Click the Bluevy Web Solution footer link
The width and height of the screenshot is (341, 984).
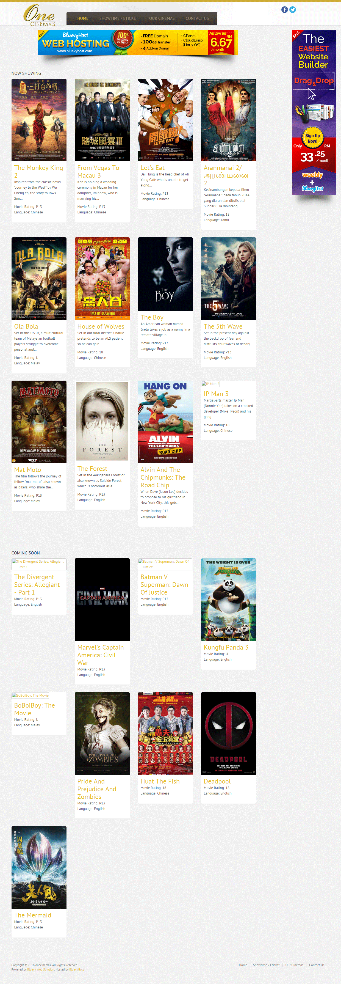click(x=41, y=969)
